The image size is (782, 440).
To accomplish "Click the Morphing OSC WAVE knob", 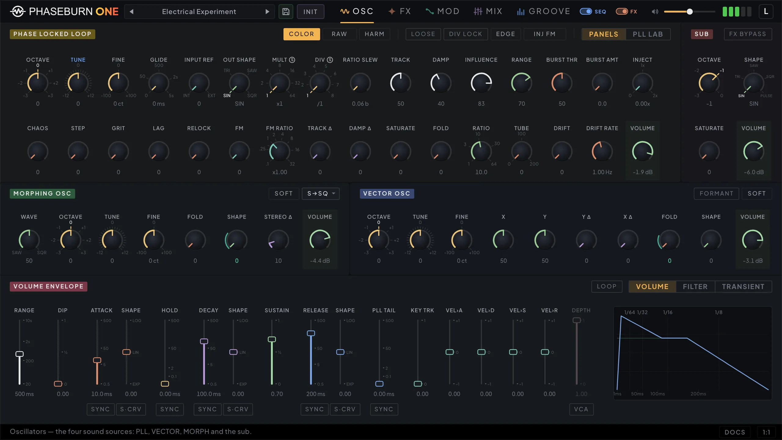I will tap(29, 240).
